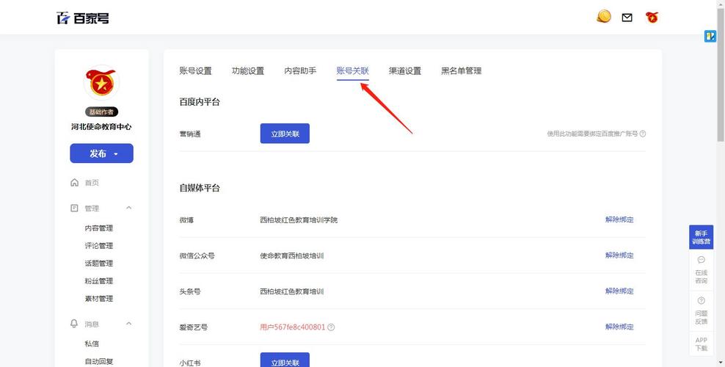Click question mark icon after 用户567fe8c400801

coord(331,327)
